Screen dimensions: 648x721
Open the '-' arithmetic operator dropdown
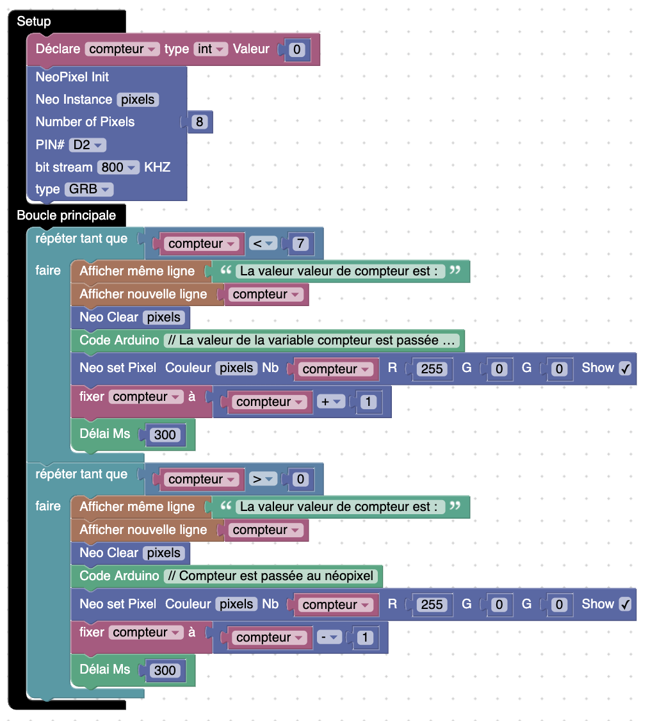click(x=330, y=638)
